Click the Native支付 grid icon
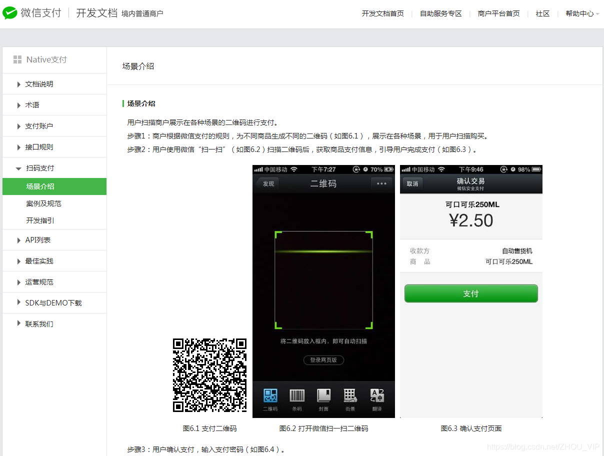Image resolution: width=604 pixels, height=456 pixels. click(17, 59)
